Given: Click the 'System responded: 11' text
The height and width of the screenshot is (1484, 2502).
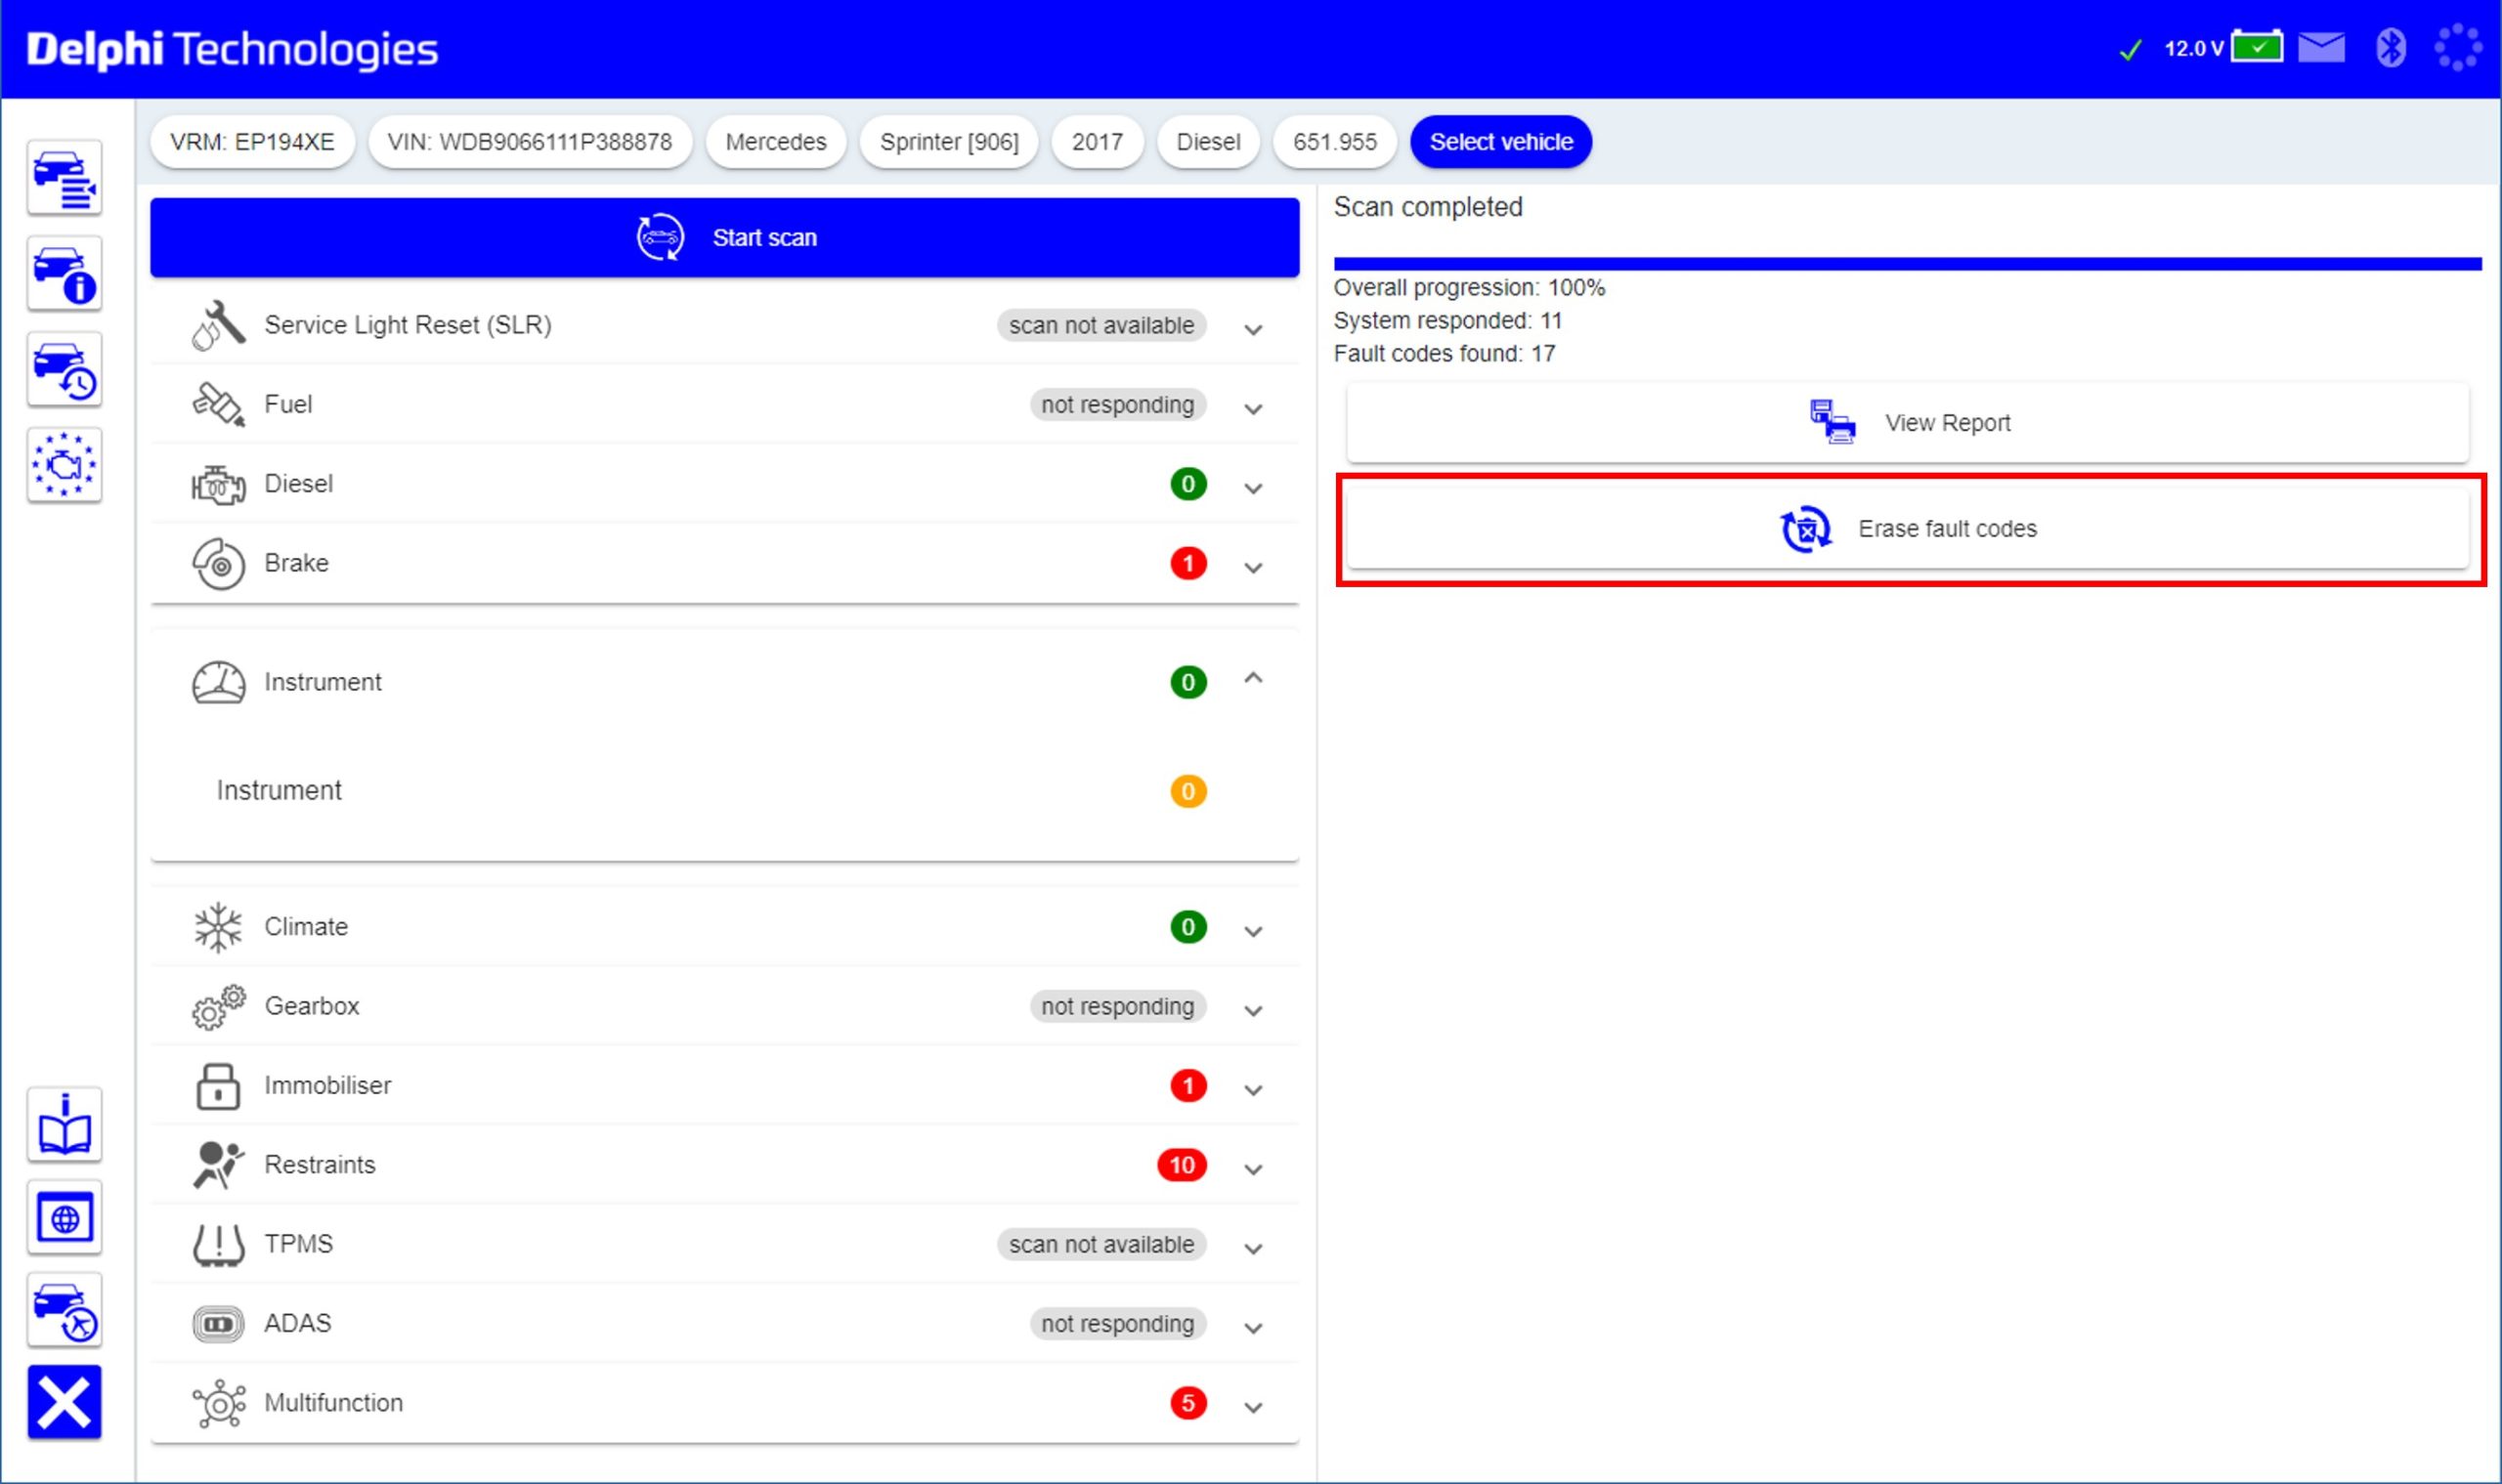Looking at the screenshot, I should pos(1447,321).
